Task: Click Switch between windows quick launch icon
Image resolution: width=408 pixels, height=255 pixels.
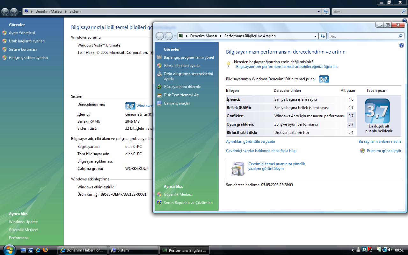Action: 31,250
